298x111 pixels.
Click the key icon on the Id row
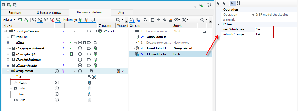pos(89,77)
